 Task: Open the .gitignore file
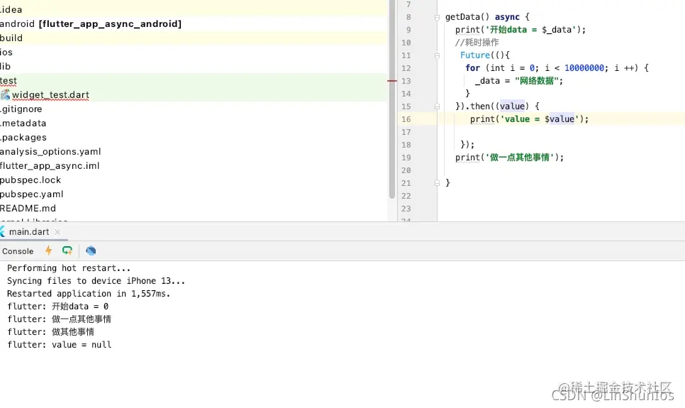(x=21, y=109)
